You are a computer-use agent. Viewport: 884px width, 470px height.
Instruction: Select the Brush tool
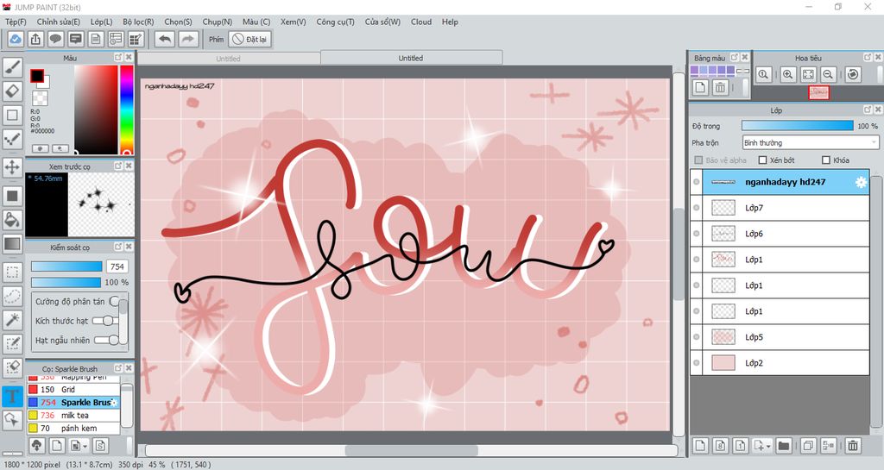12,67
